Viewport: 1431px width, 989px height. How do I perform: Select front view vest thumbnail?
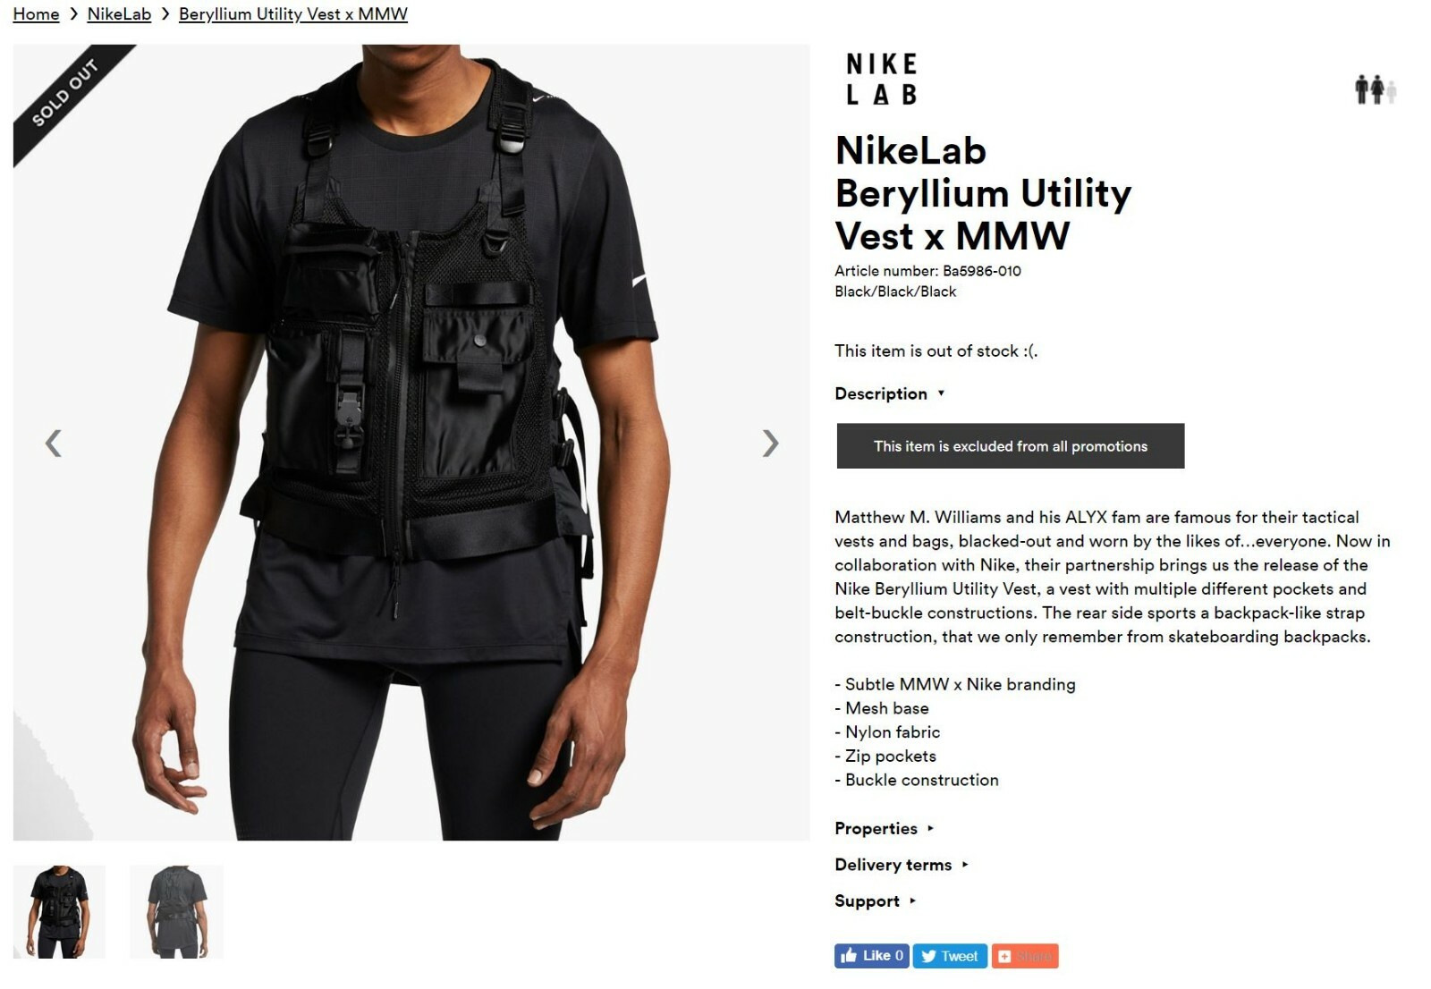(59, 911)
